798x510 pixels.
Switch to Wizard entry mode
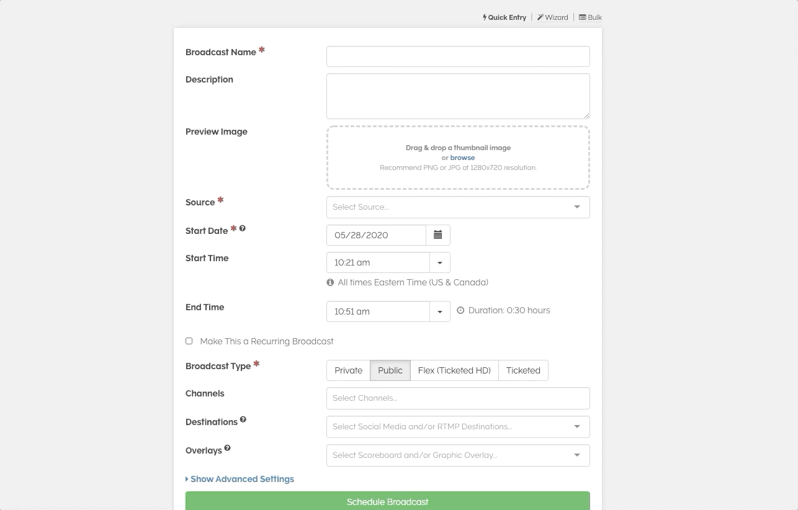pyautogui.click(x=553, y=17)
